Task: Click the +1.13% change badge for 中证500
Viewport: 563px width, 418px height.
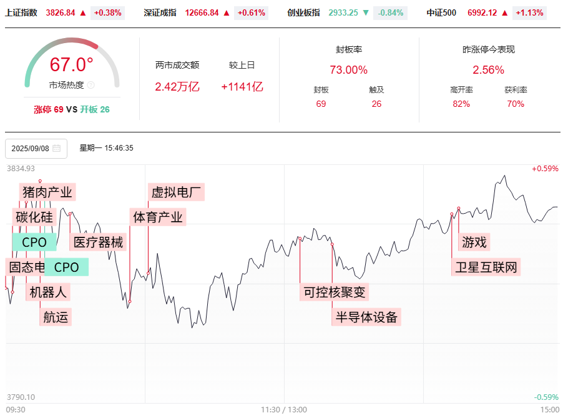Action: click(x=529, y=12)
